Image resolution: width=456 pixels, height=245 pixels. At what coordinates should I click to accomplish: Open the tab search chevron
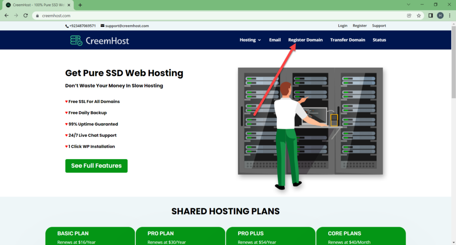tap(409, 4)
